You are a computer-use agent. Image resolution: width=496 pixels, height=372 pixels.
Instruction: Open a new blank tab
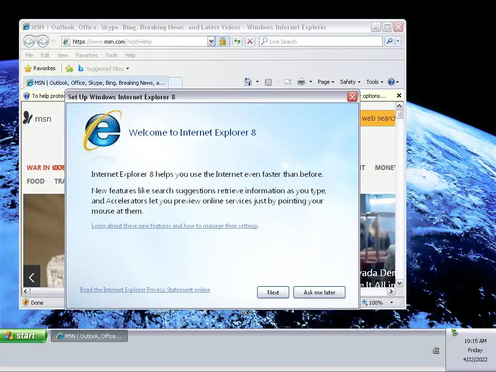[x=175, y=83]
